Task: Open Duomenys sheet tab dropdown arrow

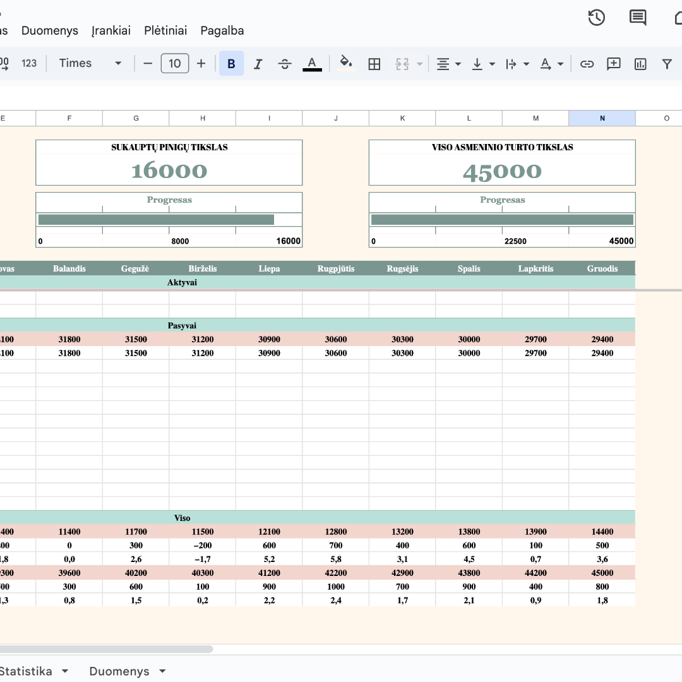Action: point(162,671)
